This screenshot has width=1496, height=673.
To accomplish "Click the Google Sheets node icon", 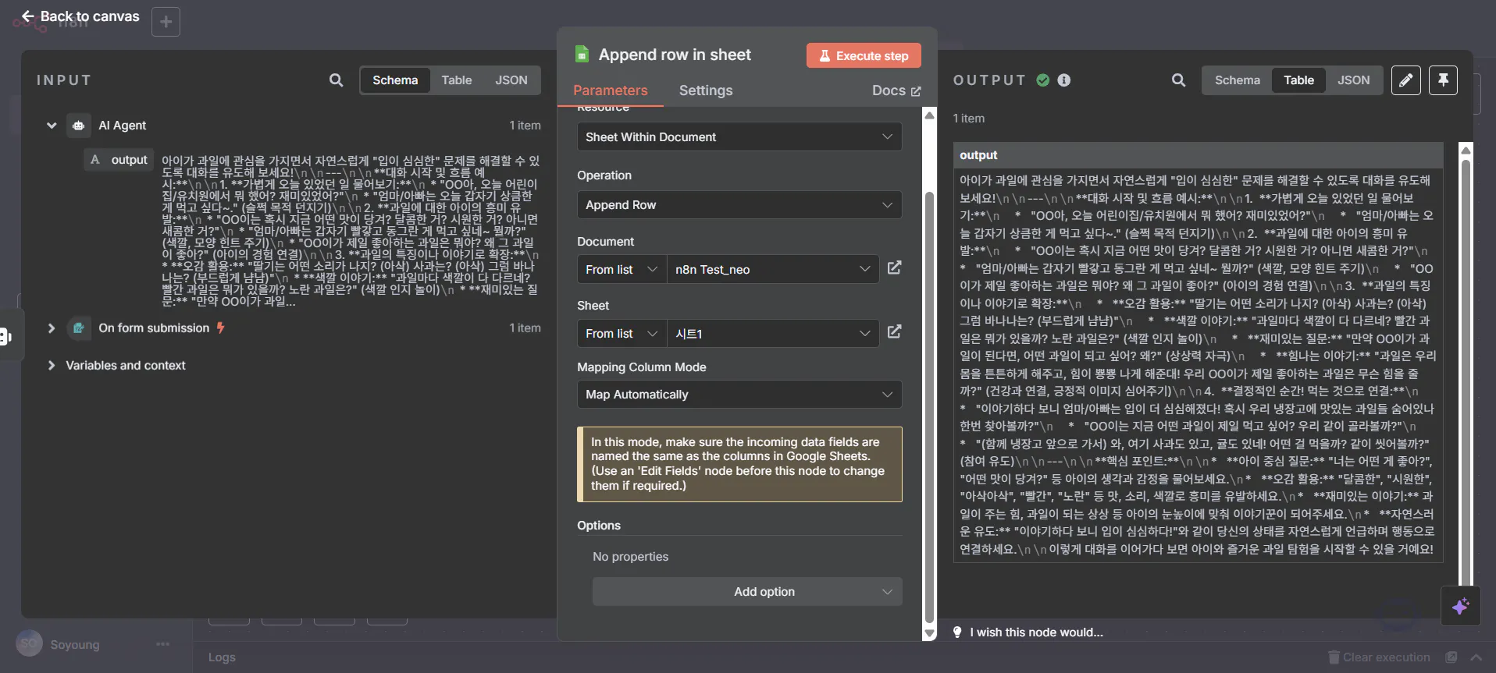I will [x=582, y=54].
